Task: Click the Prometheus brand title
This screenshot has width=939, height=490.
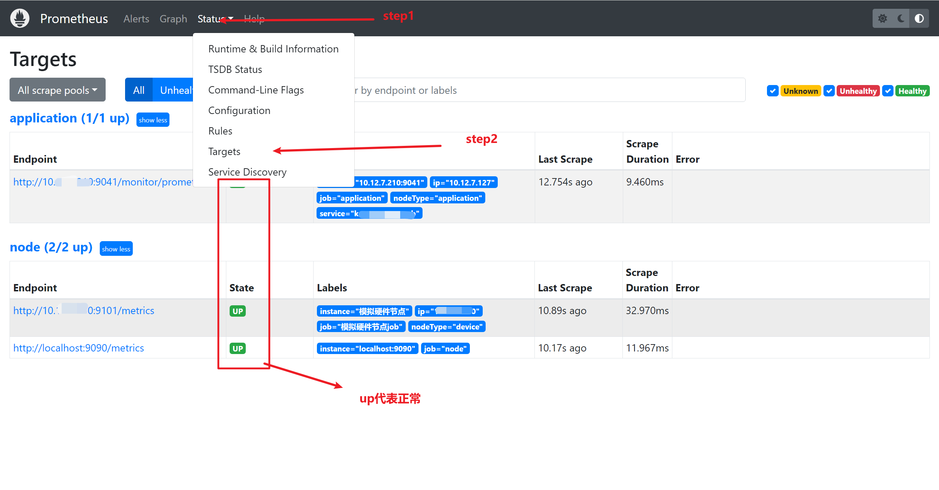Action: click(74, 18)
